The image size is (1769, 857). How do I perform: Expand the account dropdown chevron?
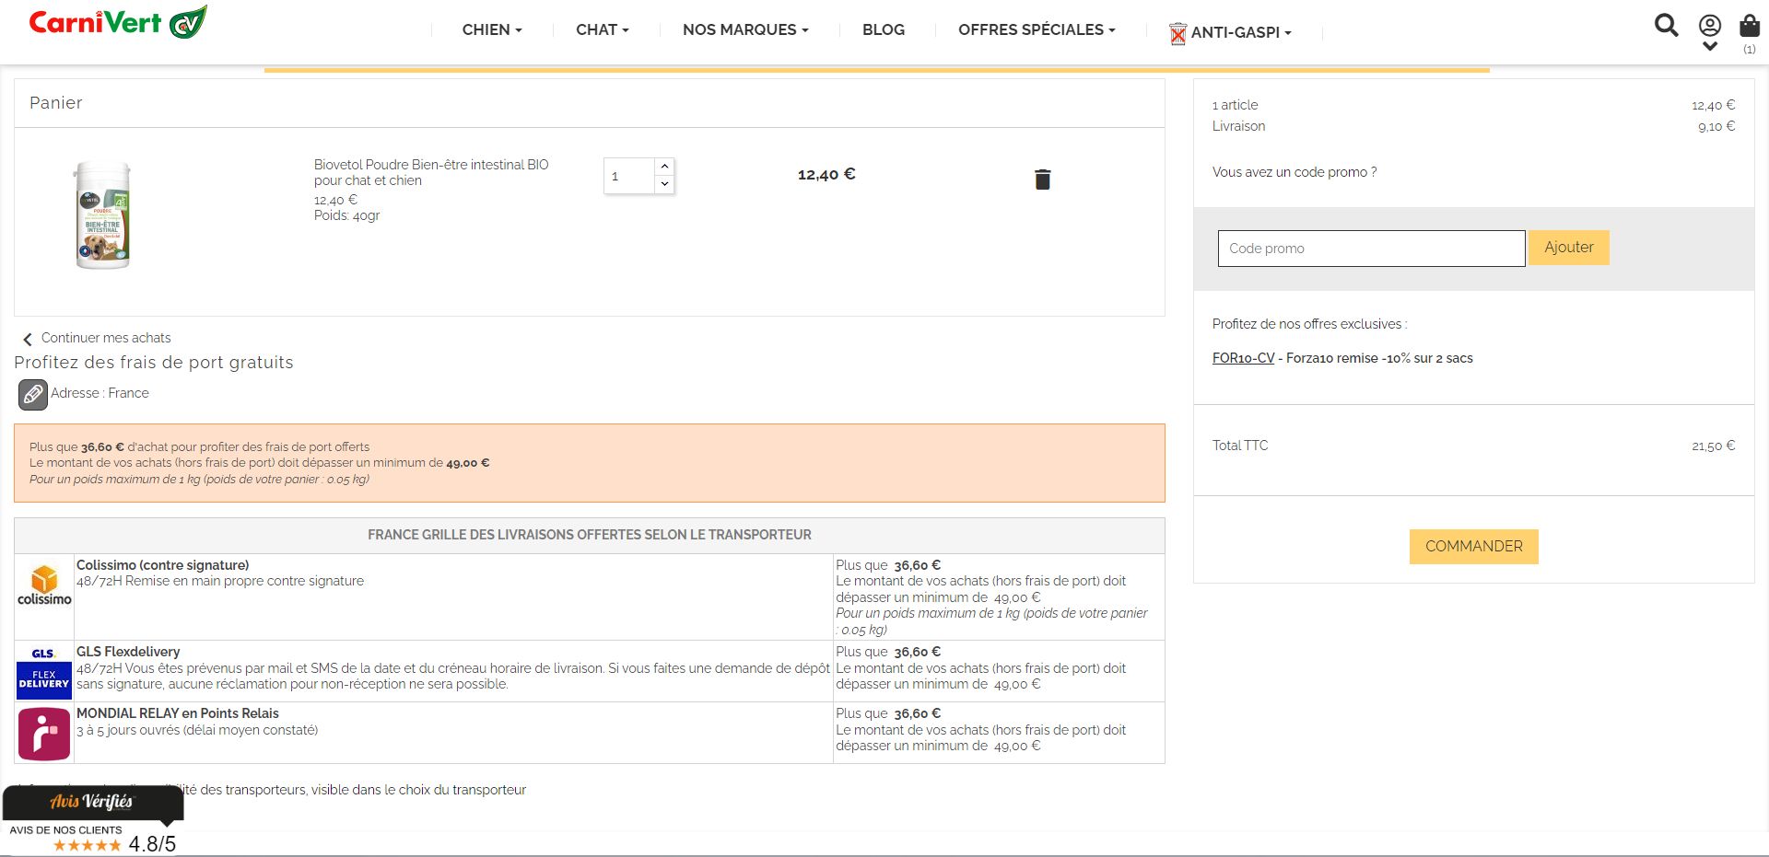point(1710,46)
